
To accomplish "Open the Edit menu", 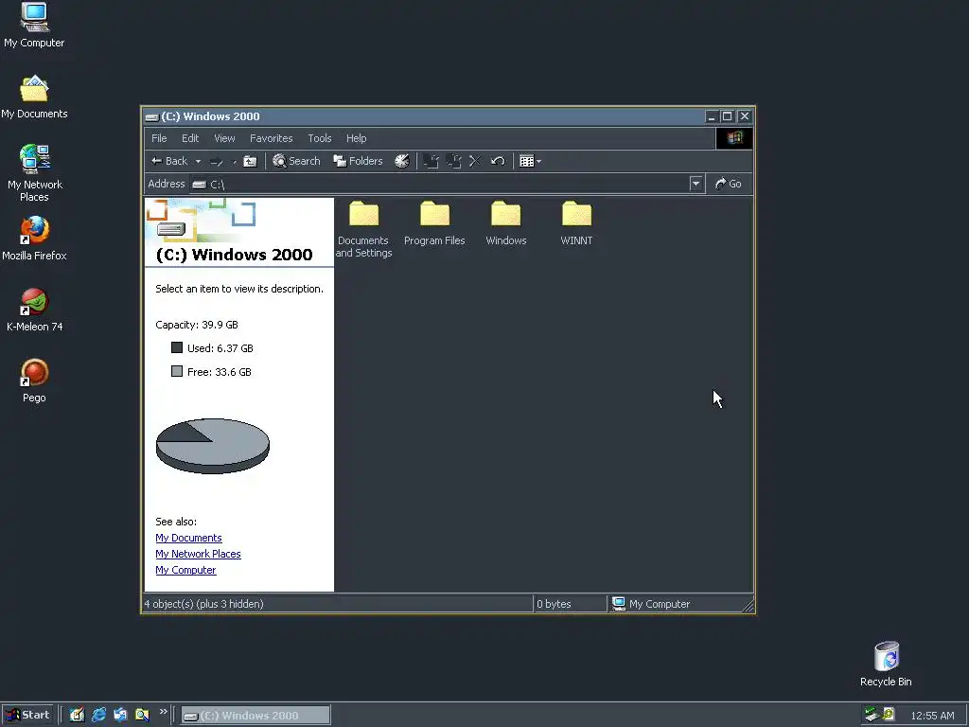I will (189, 138).
